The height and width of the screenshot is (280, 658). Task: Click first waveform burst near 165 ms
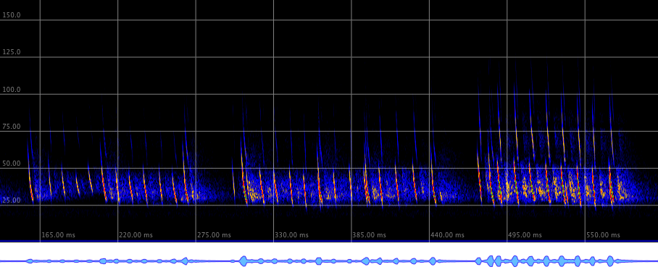coord(30,261)
